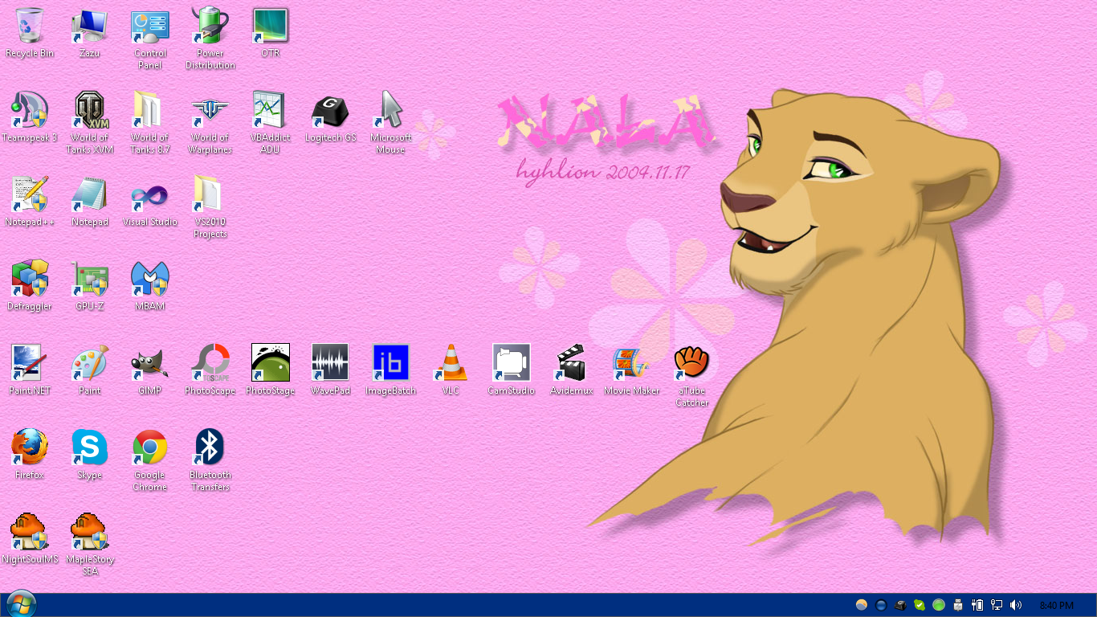Open the Recycle Bin
Image resolution: width=1097 pixels, height=617 pixels.
pyautogui.click(x=30, y=27)
